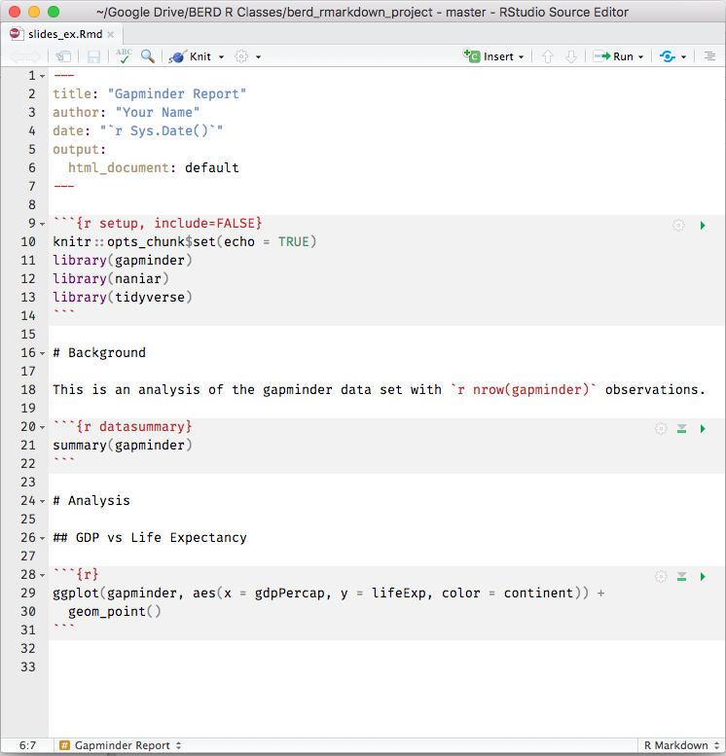Run the datasummary chunk
The height and width of the screenshot is (756, 726).
(x=703, y=429)
